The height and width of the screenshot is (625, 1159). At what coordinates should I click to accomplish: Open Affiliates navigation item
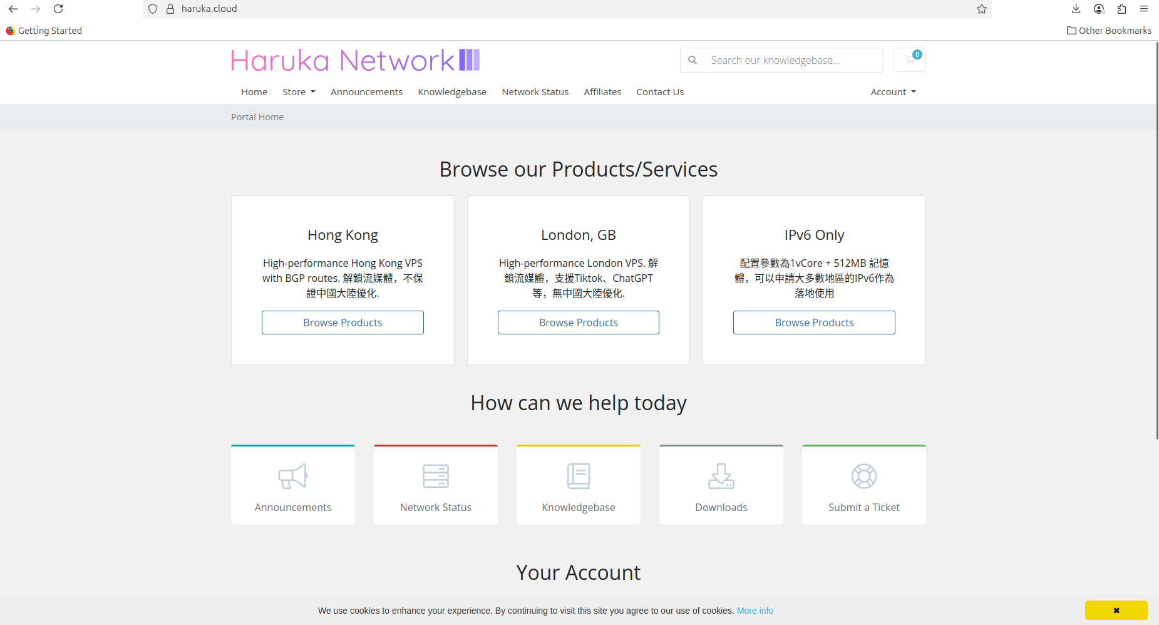click(x=602, y=92)
